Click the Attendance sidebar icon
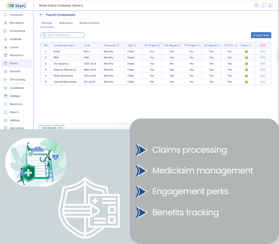This screenshot has height=244, width=279. pos(6,55)
